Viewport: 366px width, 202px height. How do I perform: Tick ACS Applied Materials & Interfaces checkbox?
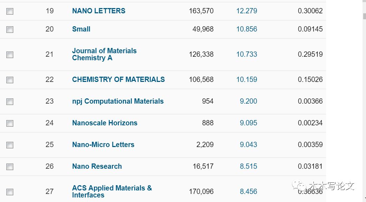(10, 192)
